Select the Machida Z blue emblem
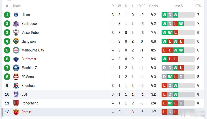Viewport: 207px width, 119px height. point(16,68)
